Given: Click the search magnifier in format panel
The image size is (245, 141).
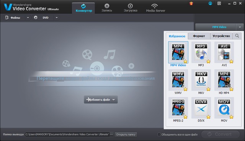Looking at the screenshot, I should [x=237, y=36].
